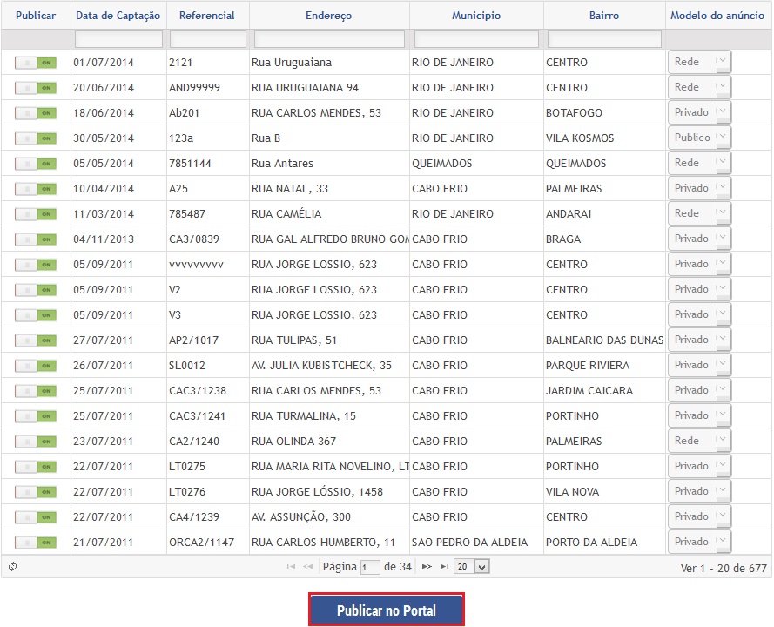Click the refresh grid icon

[x=13, y=567]
